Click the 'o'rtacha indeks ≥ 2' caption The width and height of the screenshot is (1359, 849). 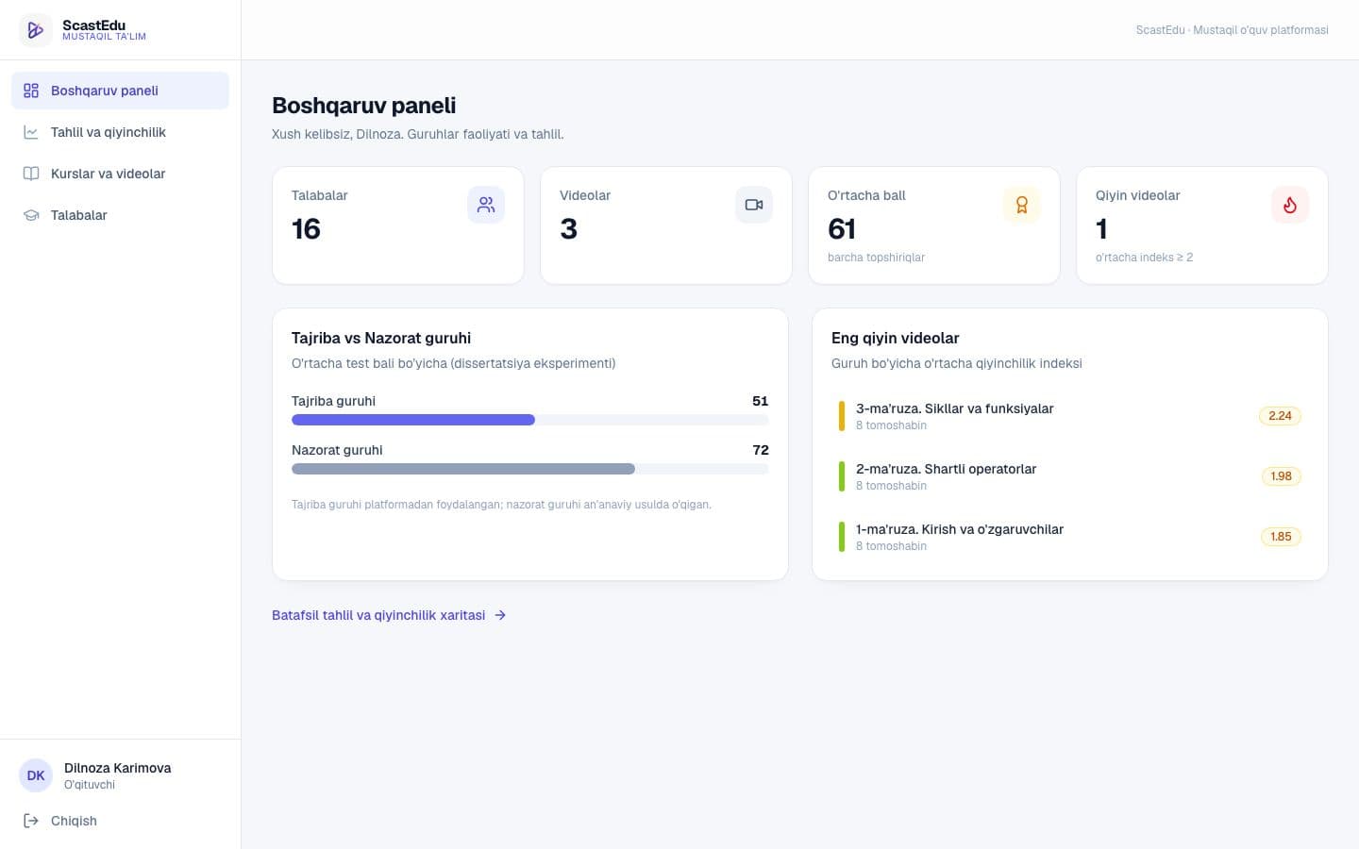click(x=1144, y=258)
